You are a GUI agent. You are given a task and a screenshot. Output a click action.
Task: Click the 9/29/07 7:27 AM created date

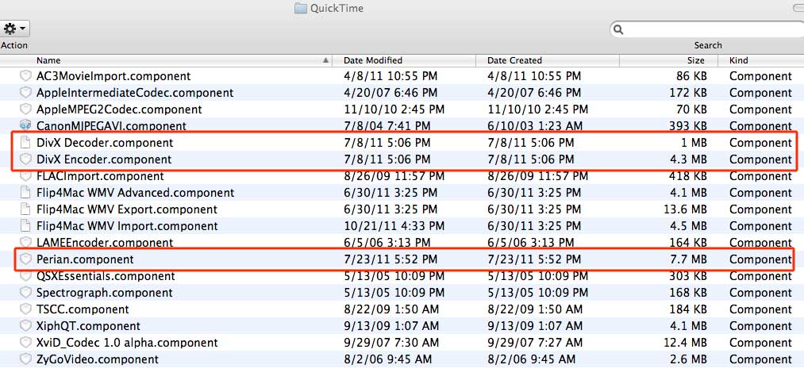[535, 343]
